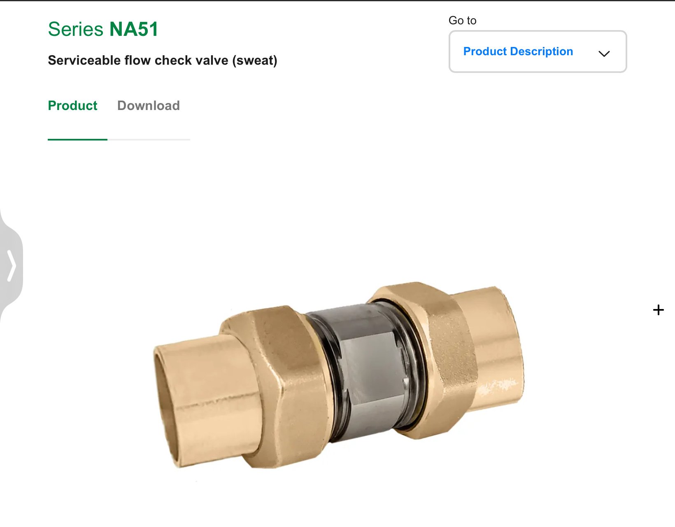Click the gray side panel handle

tap(11, 266)
